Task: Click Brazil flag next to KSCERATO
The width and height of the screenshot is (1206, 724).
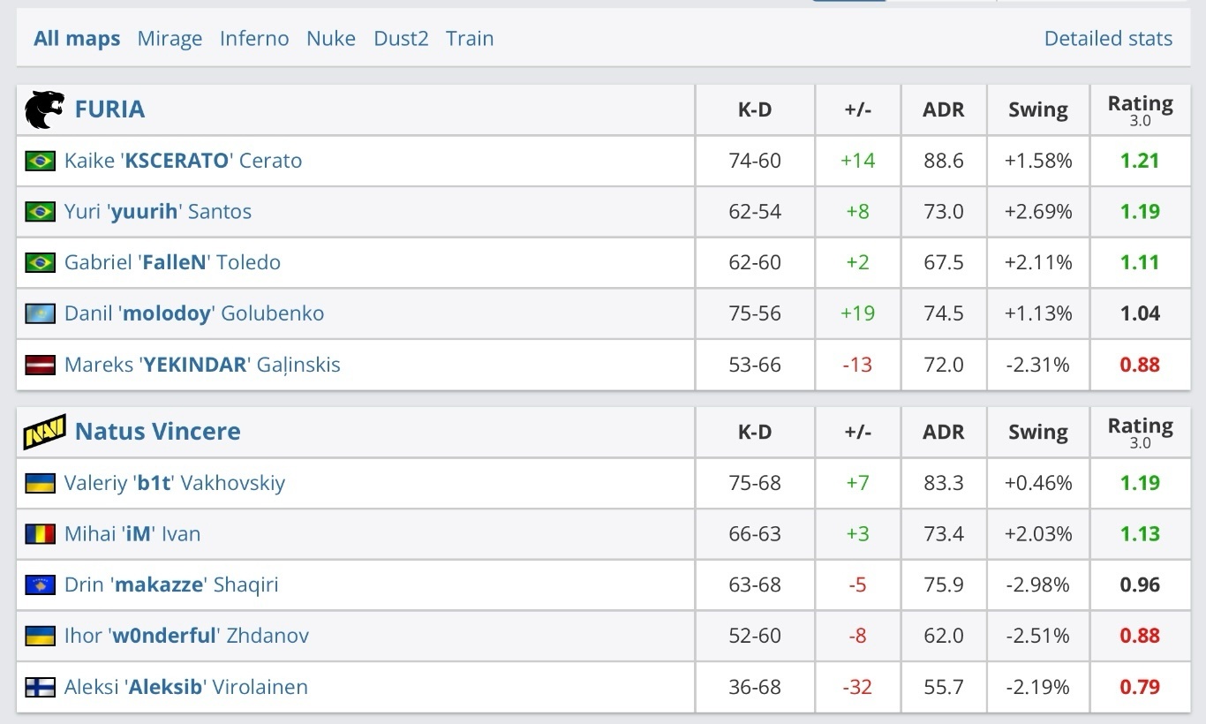Action: [x=40, y=161]
